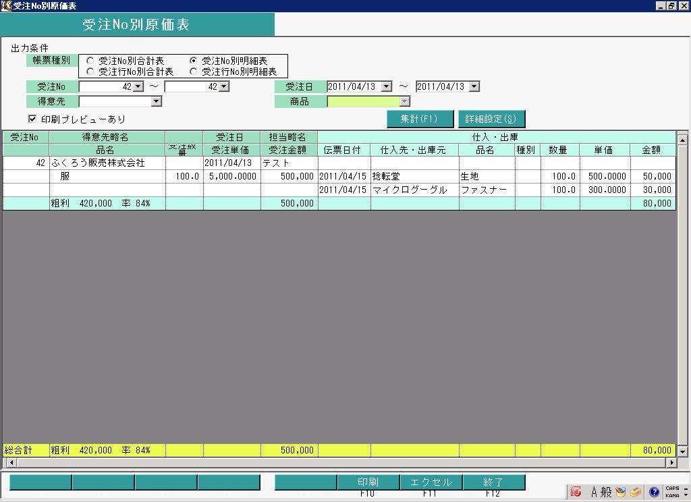This screenshot has height=502, width=691.
Task: Open the 商品 dropdown arrow
Action: (405, 101)
